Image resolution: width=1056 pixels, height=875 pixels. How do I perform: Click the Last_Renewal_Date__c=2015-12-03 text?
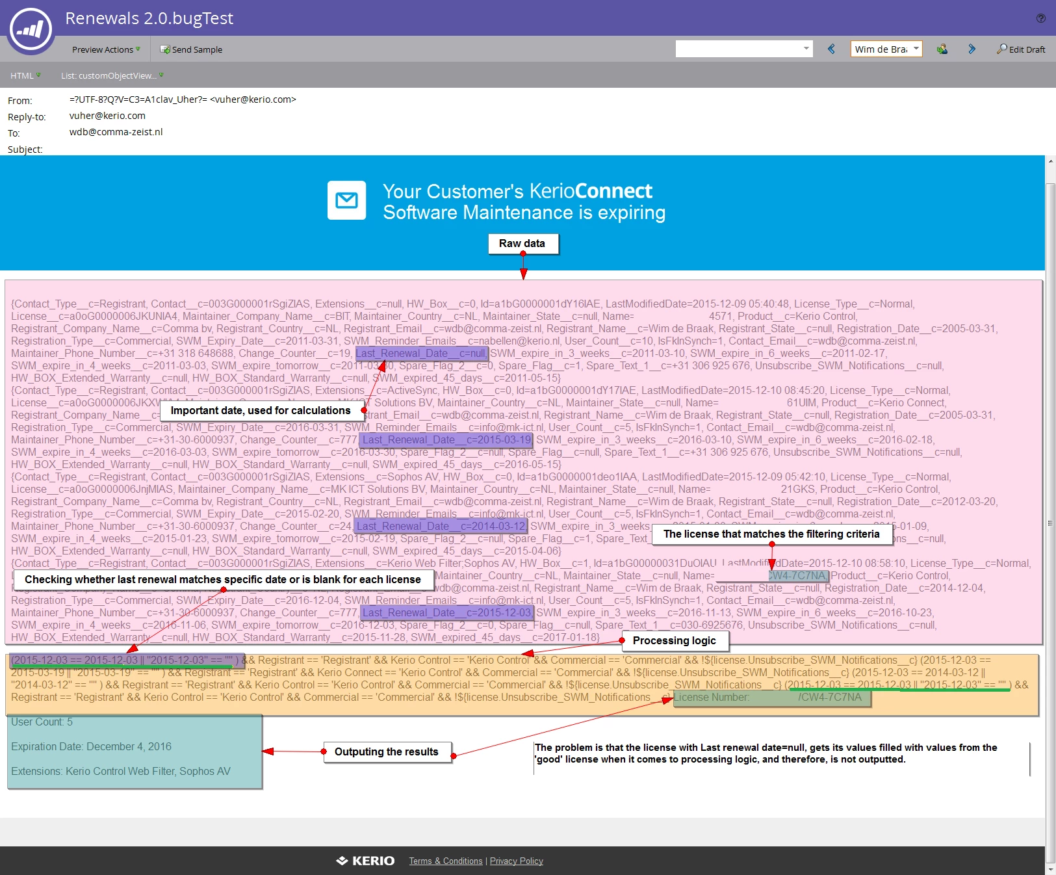coord(446,613)
